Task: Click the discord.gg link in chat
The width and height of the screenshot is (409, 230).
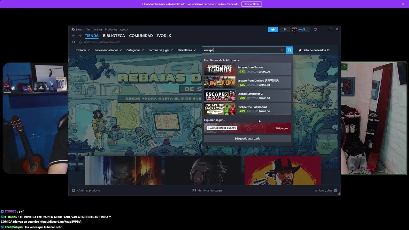Action: tap(60, 222)
